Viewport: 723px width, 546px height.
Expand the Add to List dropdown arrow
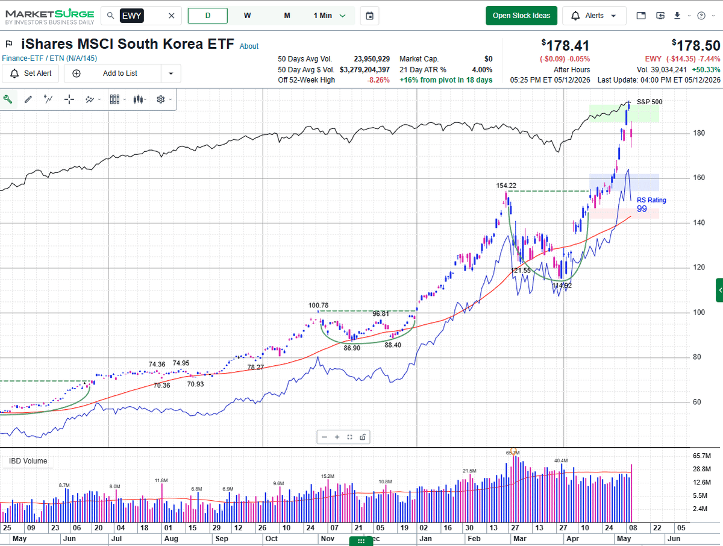[171, 74]
